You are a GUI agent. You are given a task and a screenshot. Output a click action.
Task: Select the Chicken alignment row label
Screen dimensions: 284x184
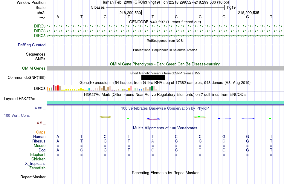pyautogui.click(x=38, y=159)
